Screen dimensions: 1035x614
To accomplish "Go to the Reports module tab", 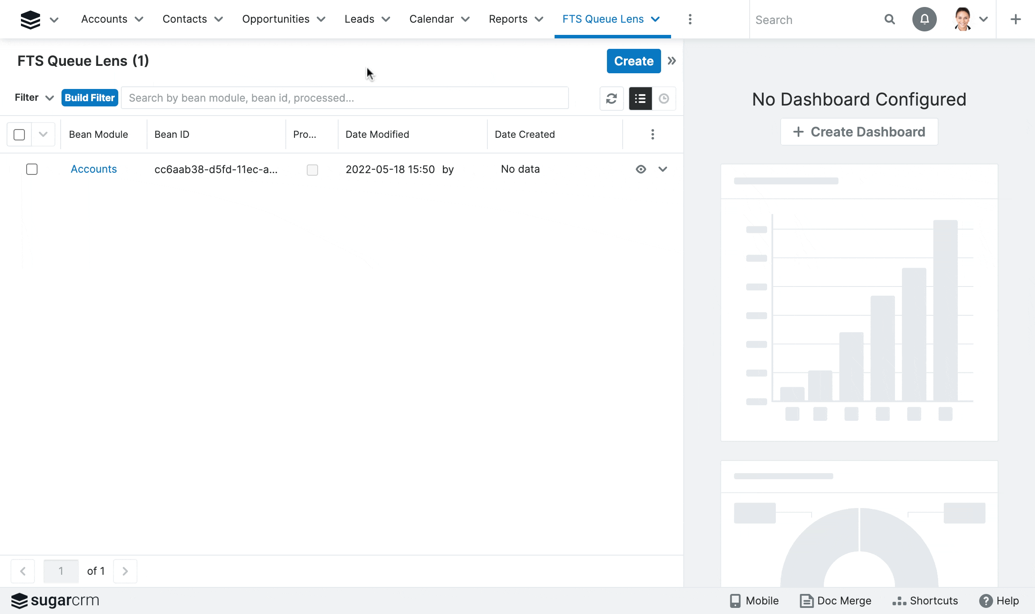I will [508, 19].
